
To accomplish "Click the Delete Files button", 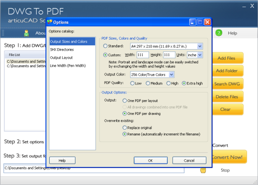I will (x=227, y=97).
